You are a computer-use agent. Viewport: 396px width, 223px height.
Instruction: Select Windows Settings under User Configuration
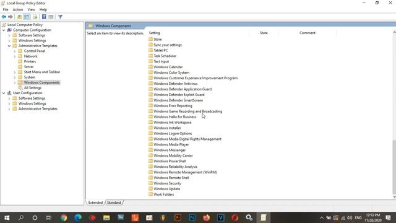point(32,103)
